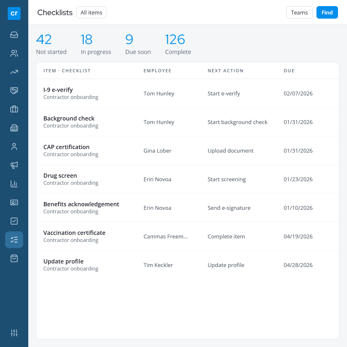Click the Complete item action

point(226,236)
